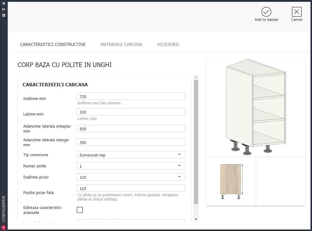
Task: Click the form's vertical scrollbar thumb
Action: click(x=196, y=142)
